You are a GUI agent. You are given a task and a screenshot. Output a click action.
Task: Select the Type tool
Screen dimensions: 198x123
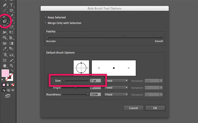tap(11, 5)
